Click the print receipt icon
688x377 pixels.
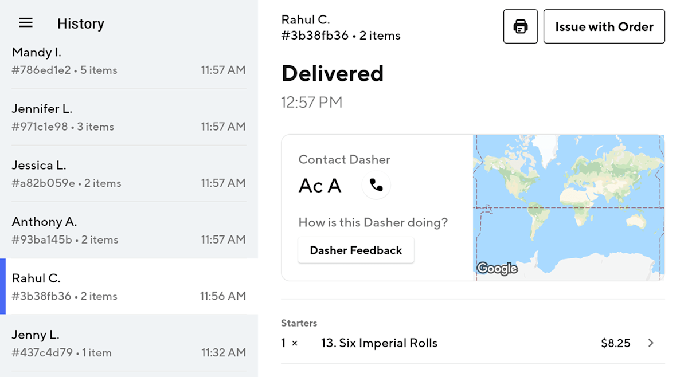pyautogui.click(x=520, y=26)
